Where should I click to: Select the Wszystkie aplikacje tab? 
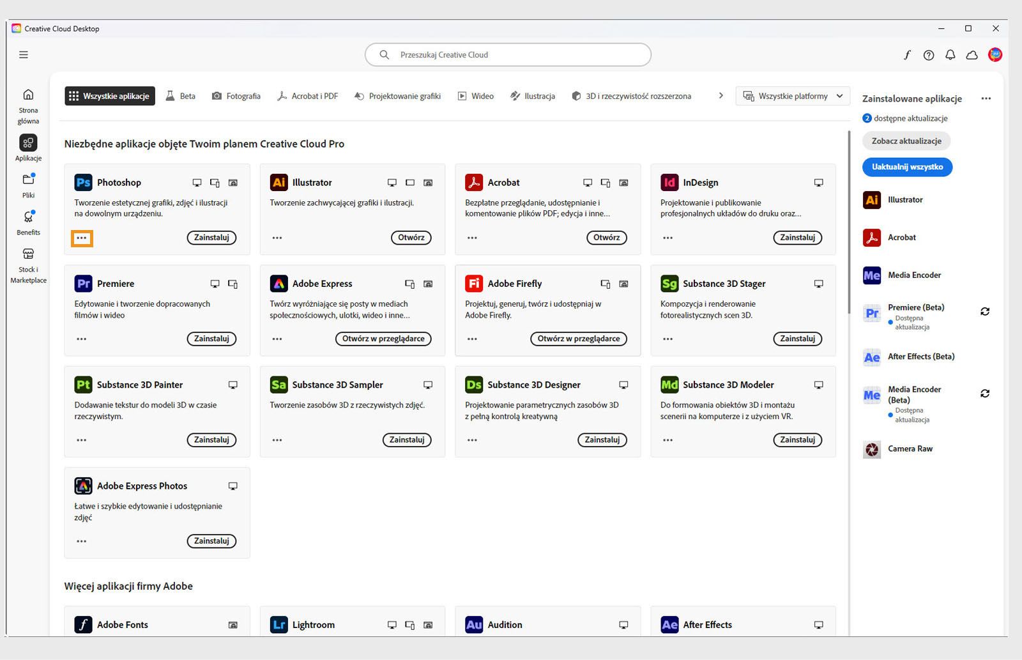pyautogui.click(x=110, y=96)
